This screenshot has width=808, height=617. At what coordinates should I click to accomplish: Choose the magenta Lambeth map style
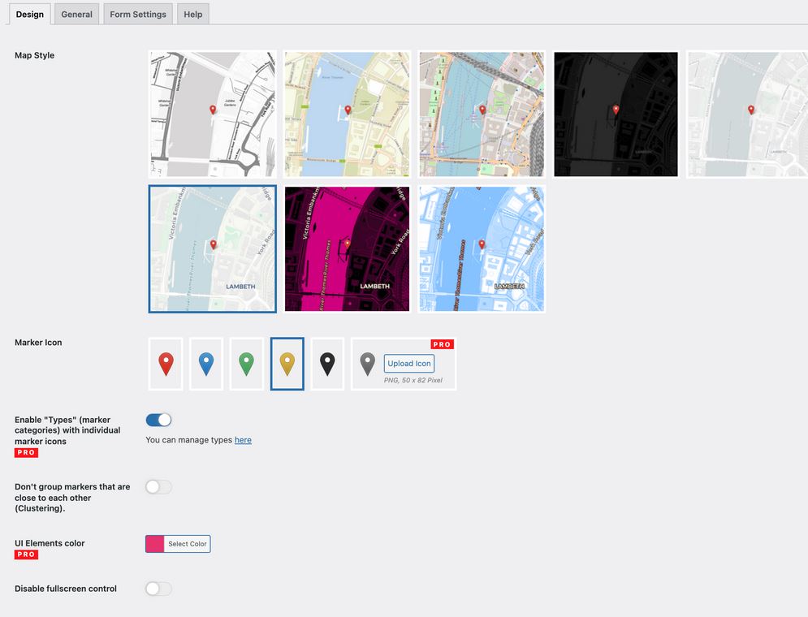(x=347, y=248)
